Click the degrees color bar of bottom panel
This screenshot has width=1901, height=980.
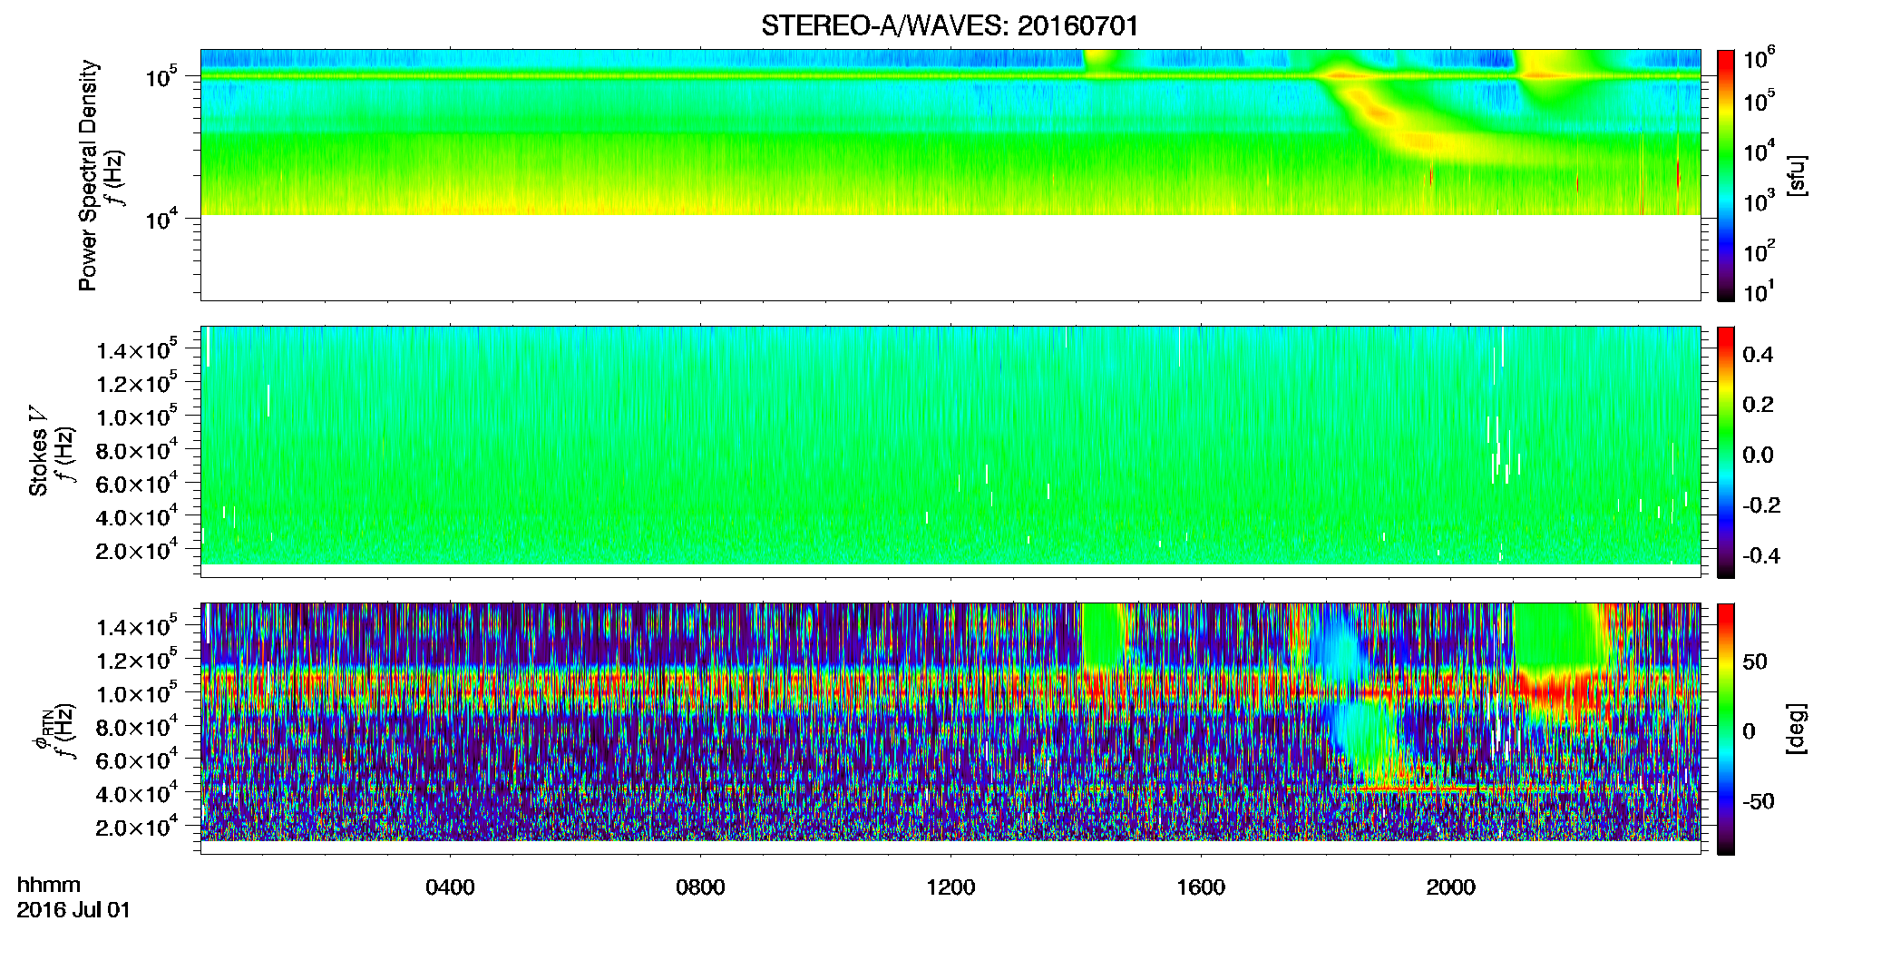pyautogui.click(x=1726, y=729)
